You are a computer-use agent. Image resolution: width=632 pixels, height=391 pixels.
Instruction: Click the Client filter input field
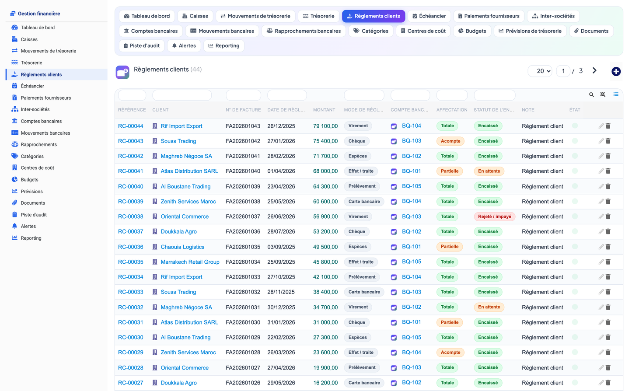(182, 95)
